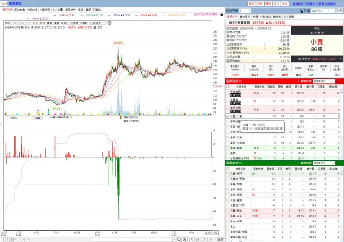This screenshot has width=344, height=242.
Task: Select the 玉山 sell row
Action: pyautogui.click(x=284, y=226)
